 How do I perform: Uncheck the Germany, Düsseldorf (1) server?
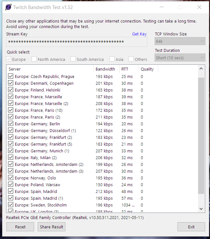coord(11,130)
